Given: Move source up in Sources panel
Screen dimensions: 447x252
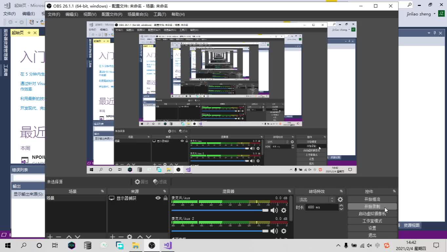Looking at the screenshot, I should click(140, 237).
